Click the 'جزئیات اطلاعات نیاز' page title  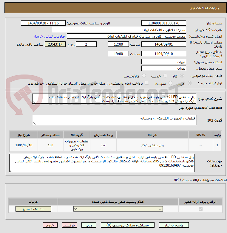coord(205,8)
